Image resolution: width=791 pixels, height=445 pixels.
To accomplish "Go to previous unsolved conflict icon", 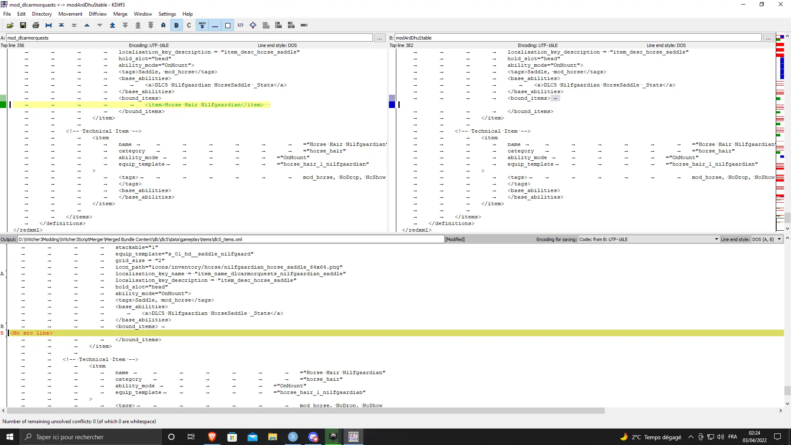I will 138,25.
